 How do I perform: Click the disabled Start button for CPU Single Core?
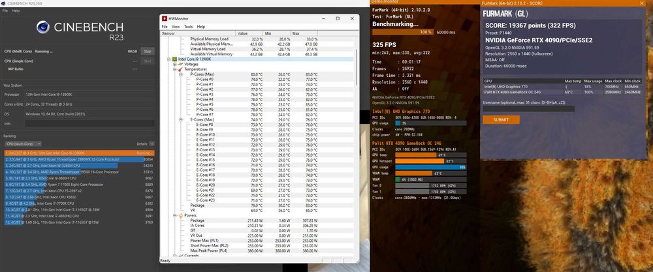[148, 61]
